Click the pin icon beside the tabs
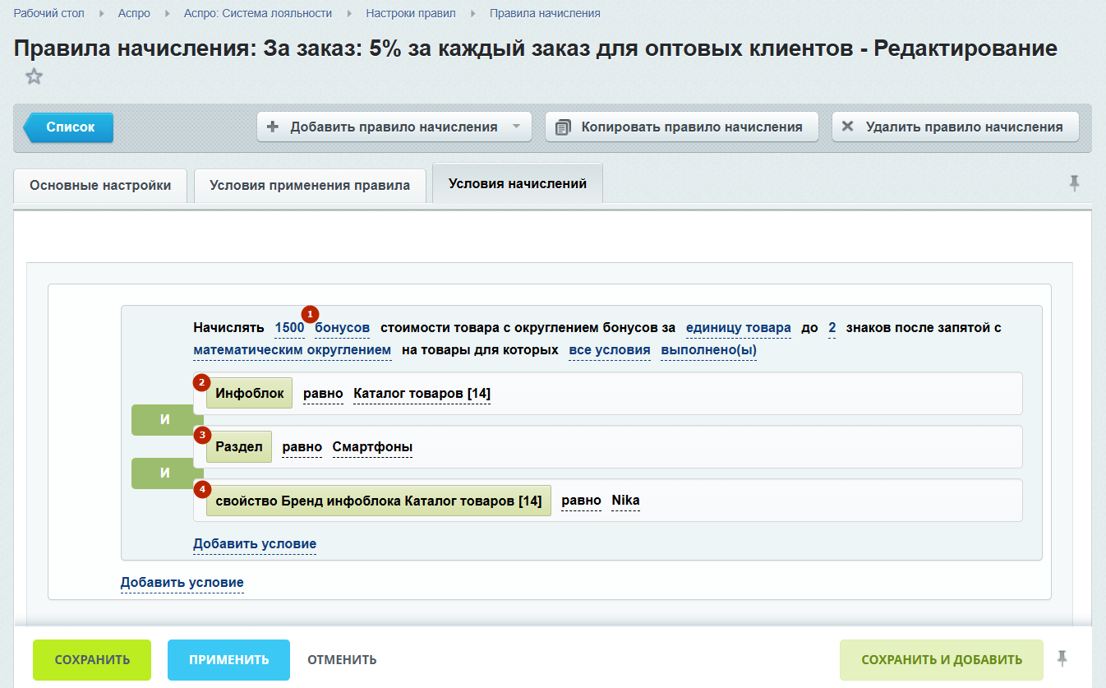The height and width of the screenshot is (688, 1106). 1074,184
